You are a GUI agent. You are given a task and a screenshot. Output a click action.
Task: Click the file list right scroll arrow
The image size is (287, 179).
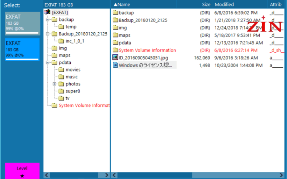coord(281,175)
